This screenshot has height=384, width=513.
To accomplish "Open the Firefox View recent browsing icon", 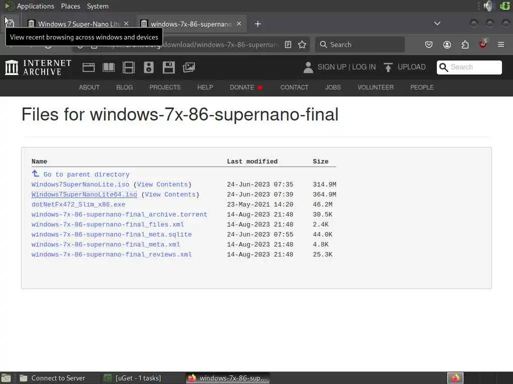I will [10, 23].
